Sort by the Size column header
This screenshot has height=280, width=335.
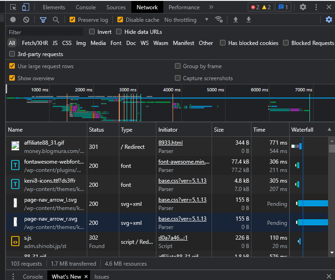pos(232,129)
